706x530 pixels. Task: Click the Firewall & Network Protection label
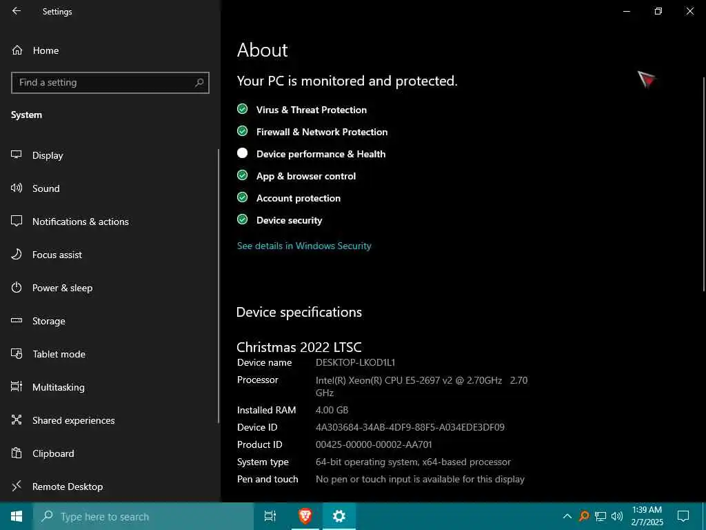point(322,132)
